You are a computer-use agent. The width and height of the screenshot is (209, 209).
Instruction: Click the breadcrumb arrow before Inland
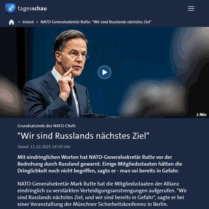(19, 22)
